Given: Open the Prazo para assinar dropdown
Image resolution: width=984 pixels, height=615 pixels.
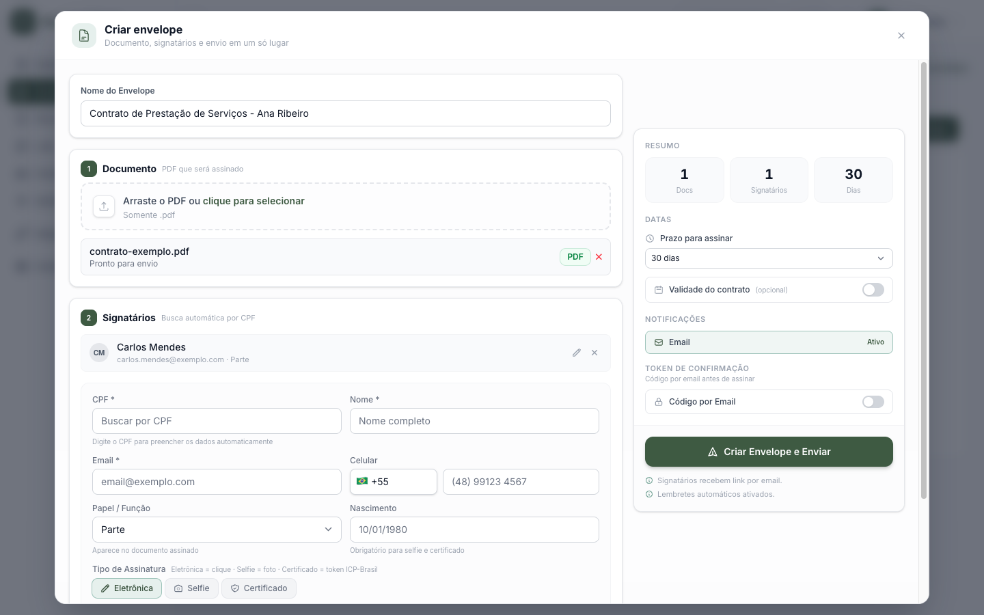Looking at the screenshot, I should coord(769,258).
